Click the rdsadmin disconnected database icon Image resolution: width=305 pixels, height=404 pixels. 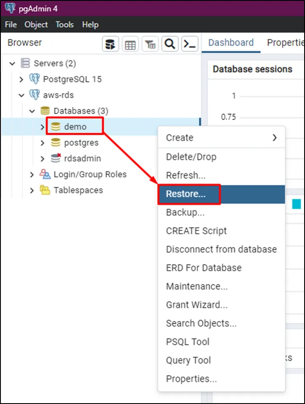pyautogui.click(x=56, y=158)
